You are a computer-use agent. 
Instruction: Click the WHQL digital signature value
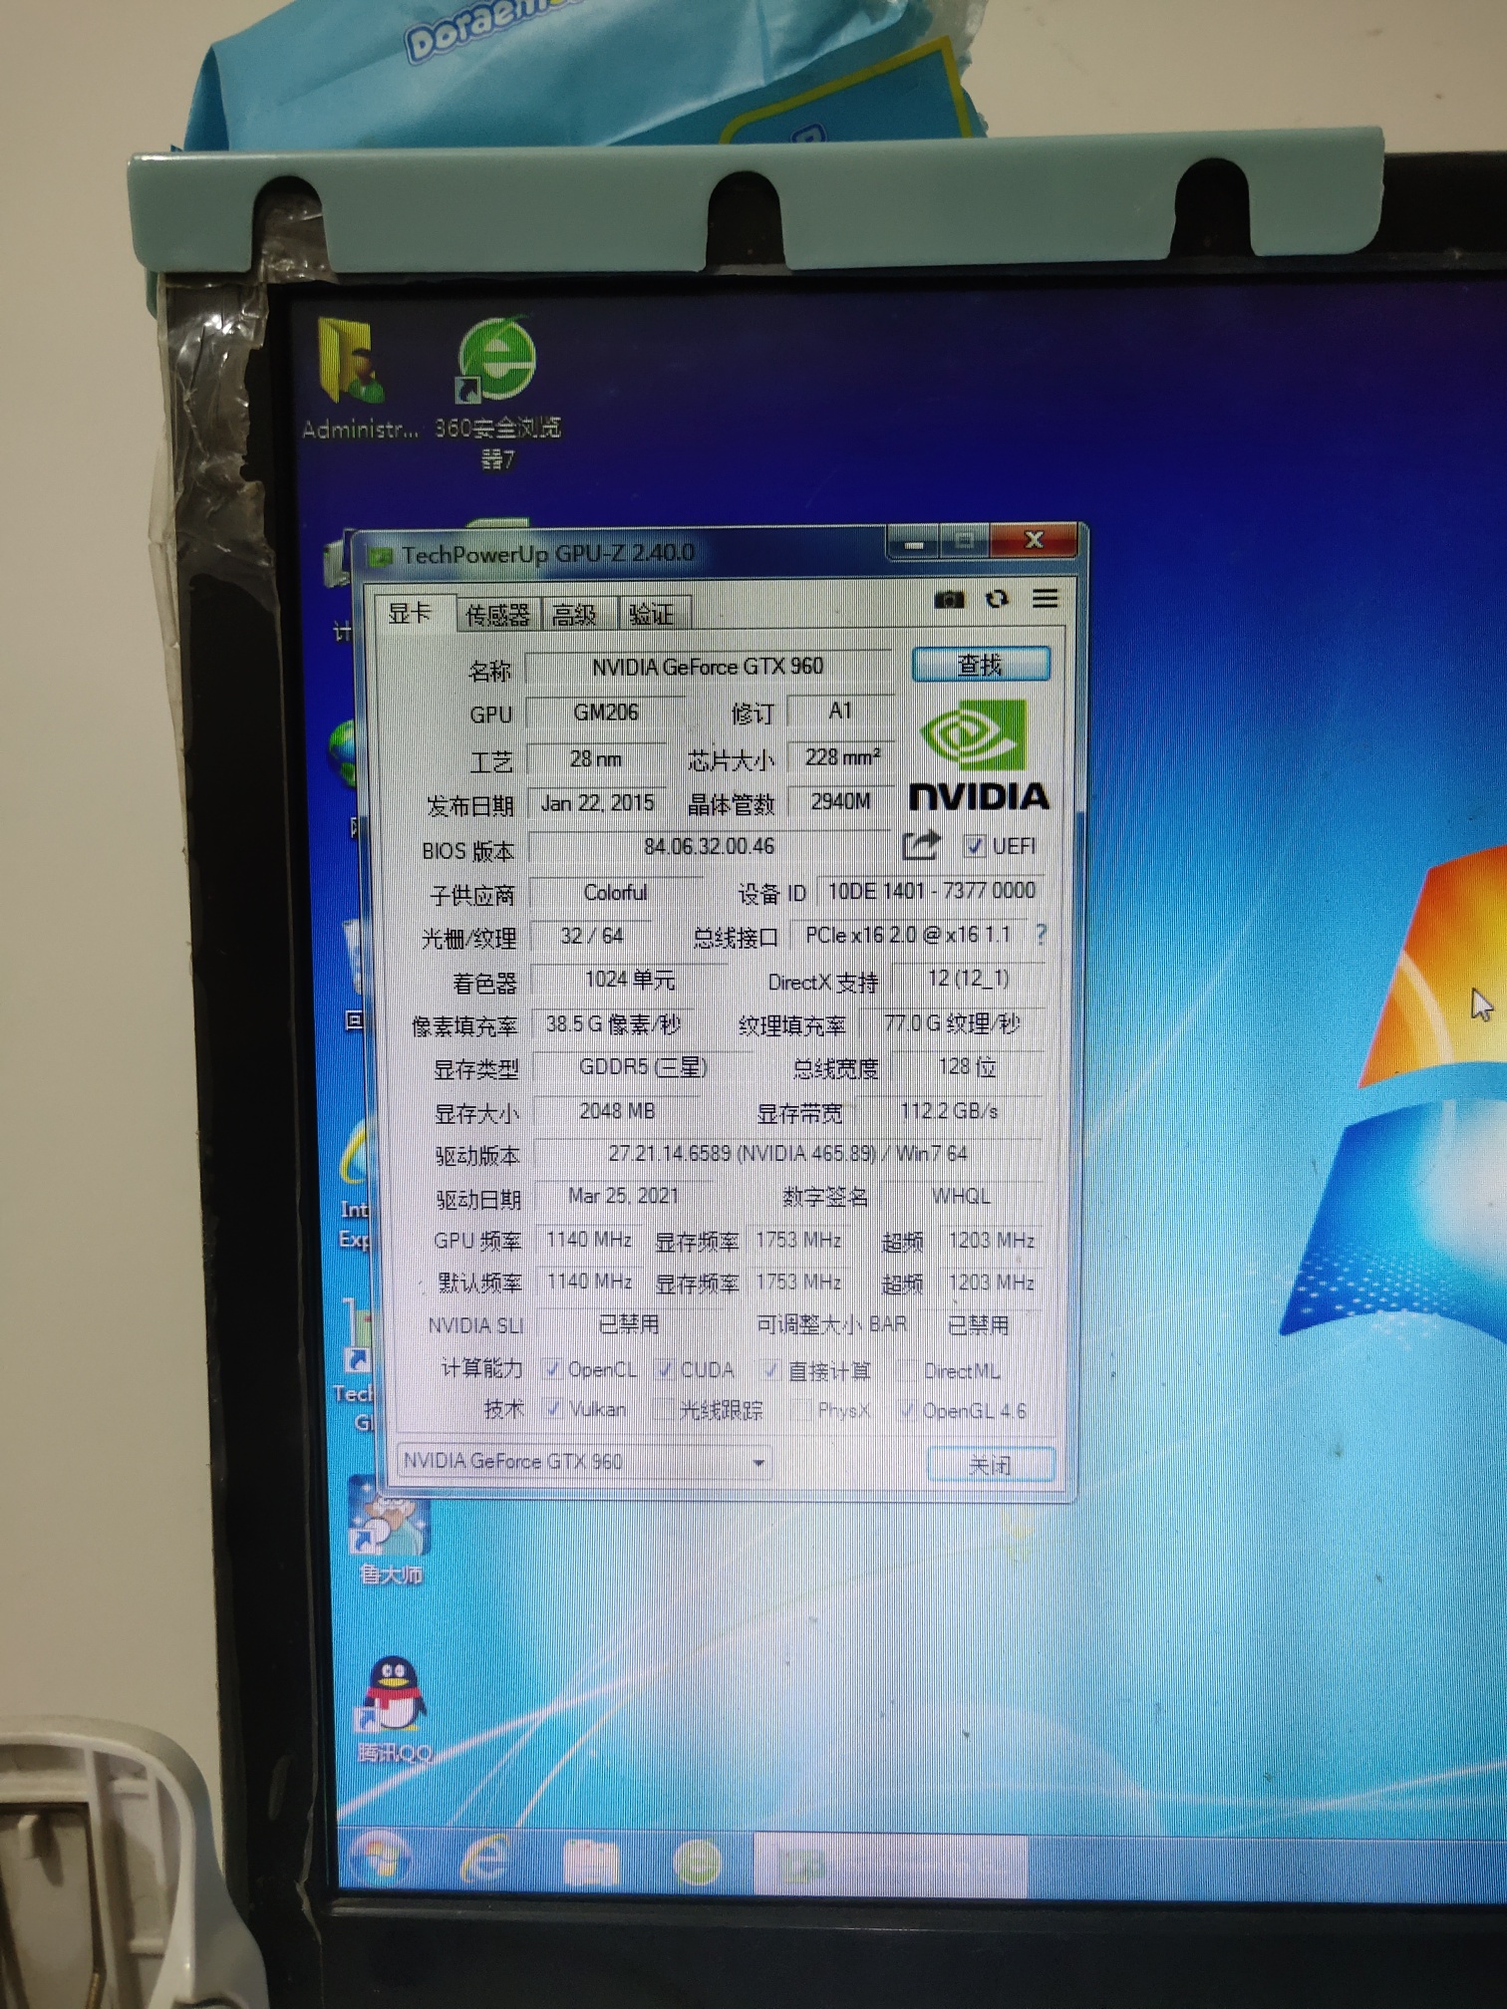(x=961, y=1196)
